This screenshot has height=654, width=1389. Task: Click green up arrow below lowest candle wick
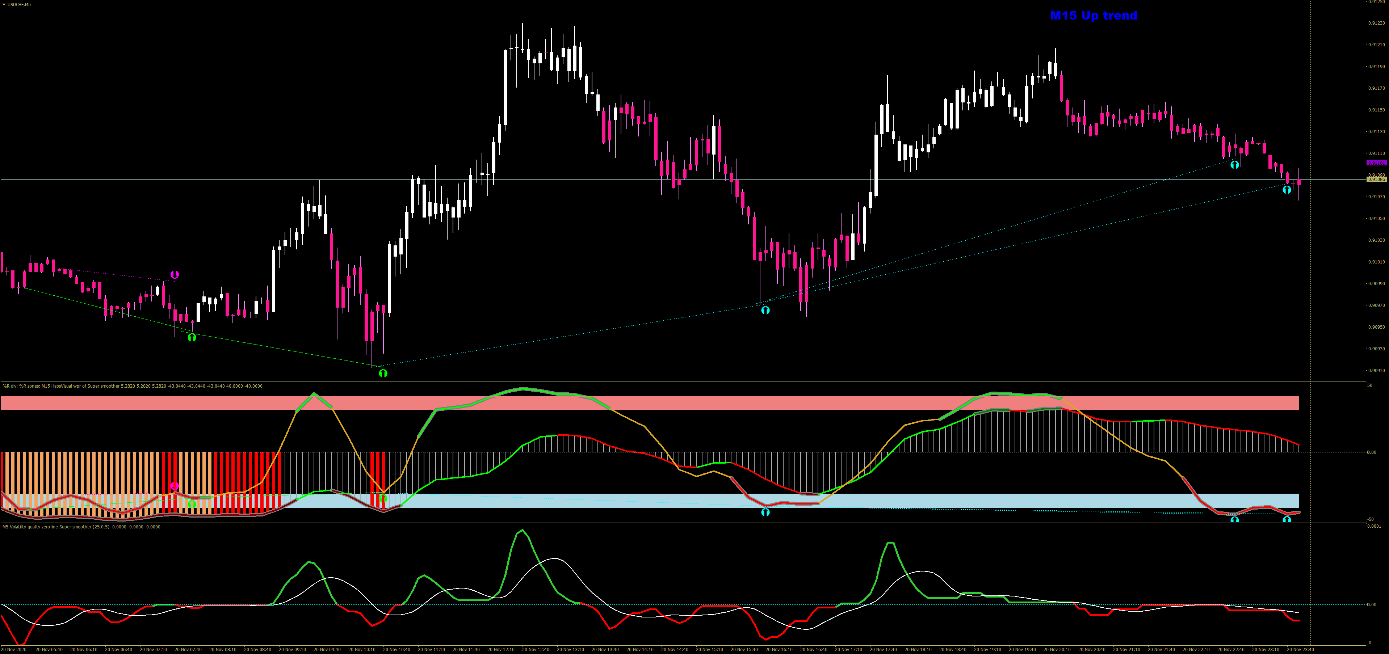tap(383, 373)
